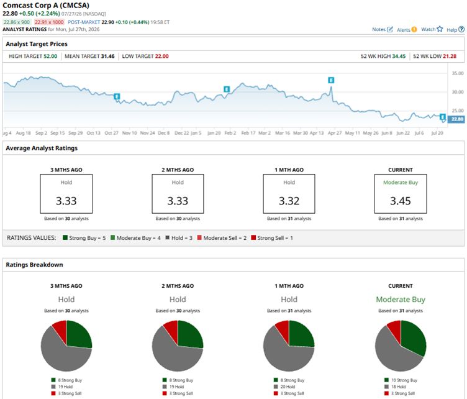
Task: Click the 1 MTH AGO ratings pie chart
Action: [289, 346]
